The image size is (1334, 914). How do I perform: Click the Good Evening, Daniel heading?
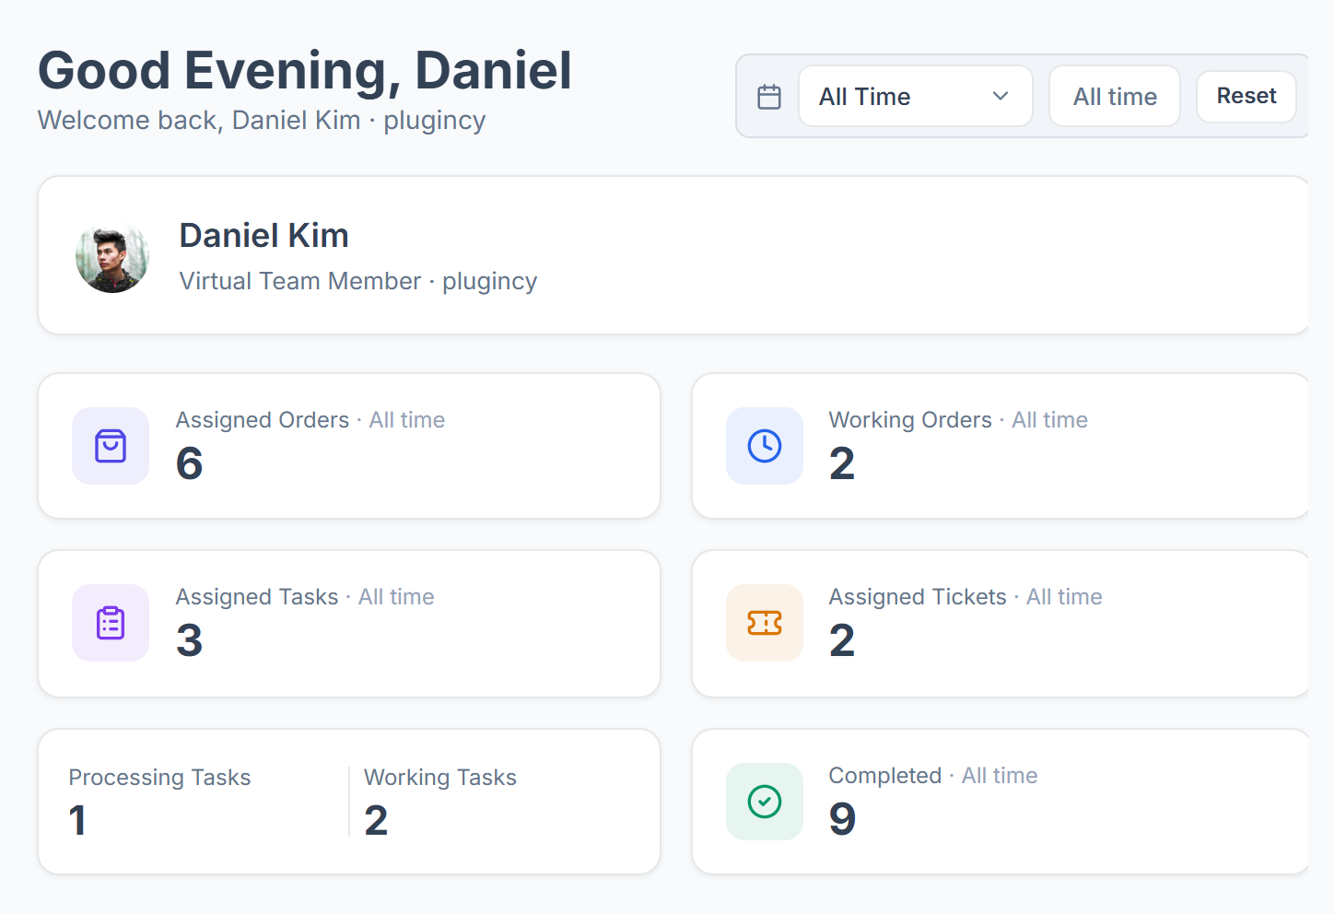[x=305, y=71]
